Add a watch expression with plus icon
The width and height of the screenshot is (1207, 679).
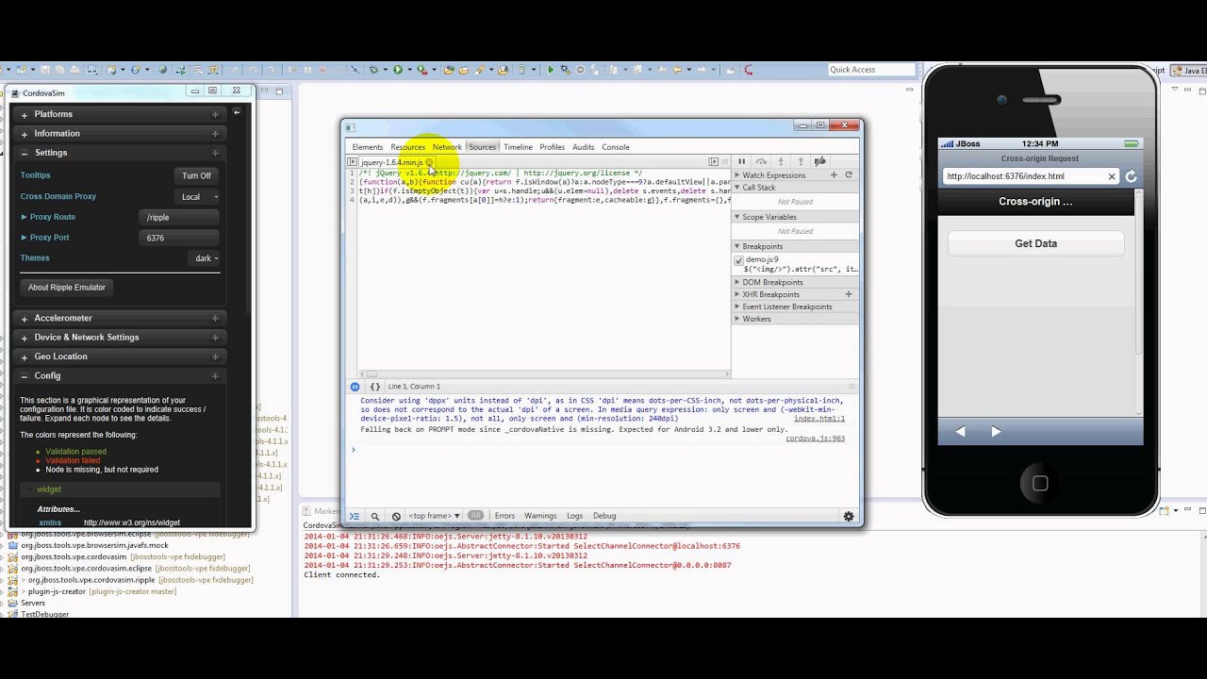click(x=834, y=175)
